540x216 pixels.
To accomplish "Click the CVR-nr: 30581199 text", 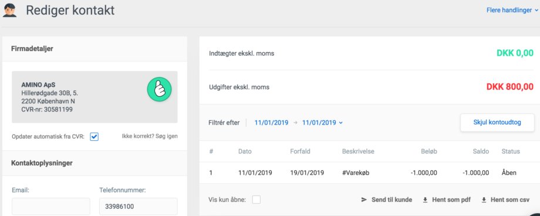I will [x=47, y=110].
